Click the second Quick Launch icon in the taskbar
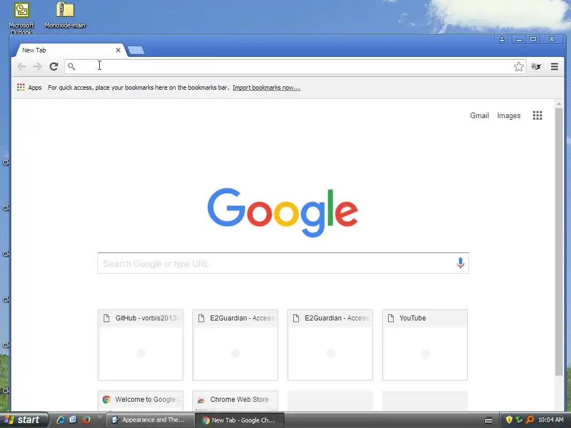 74,420
